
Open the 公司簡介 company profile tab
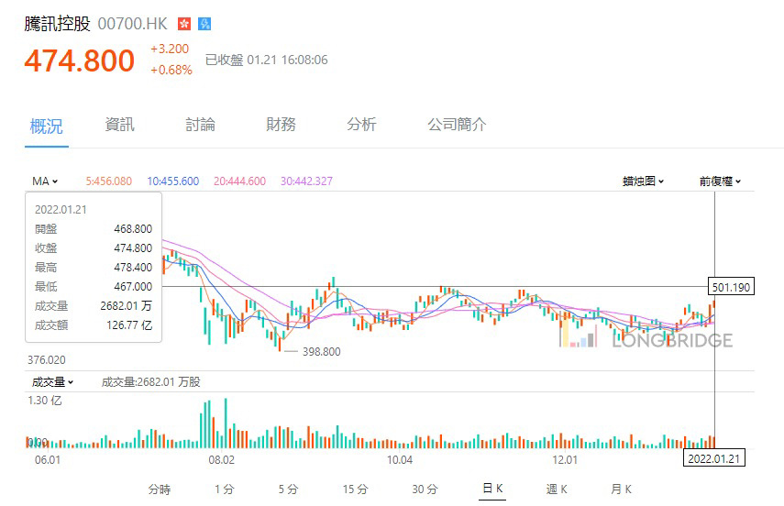(x=457, y=125)
